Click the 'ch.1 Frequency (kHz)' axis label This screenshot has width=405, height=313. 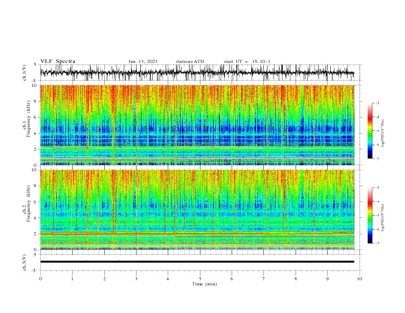pyautogui.click(x=27, y=118)
